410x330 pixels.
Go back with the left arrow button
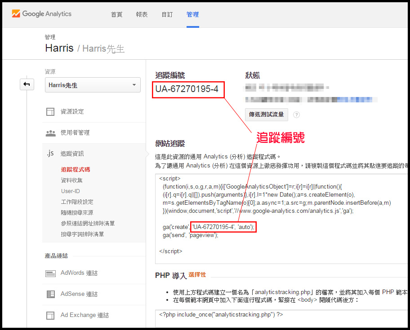click(27, 84)
